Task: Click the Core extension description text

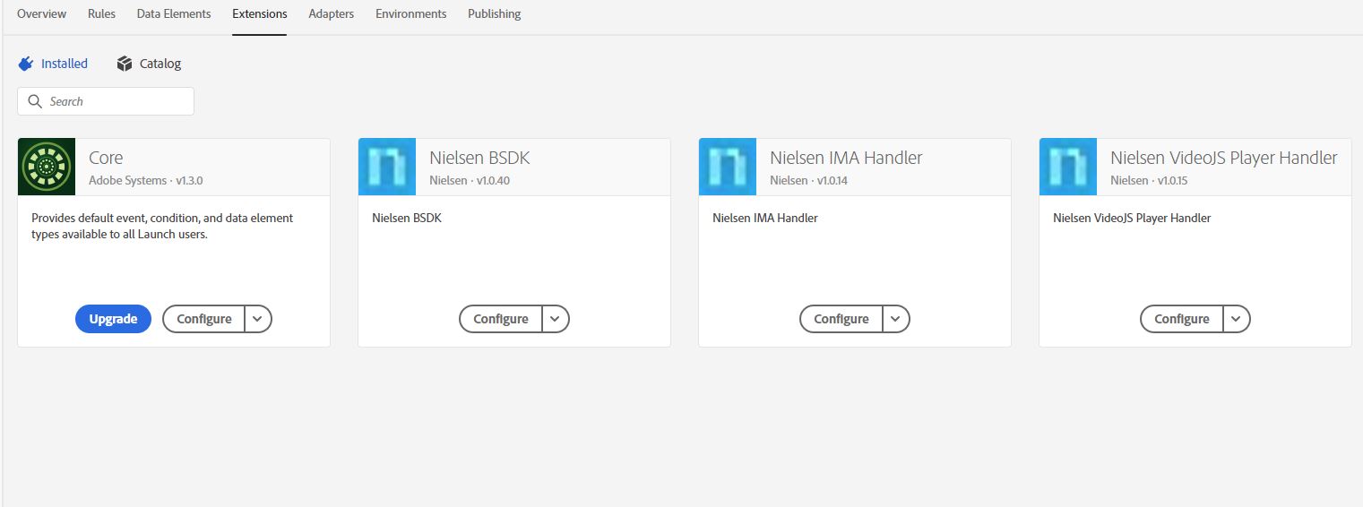Action: 162,227
